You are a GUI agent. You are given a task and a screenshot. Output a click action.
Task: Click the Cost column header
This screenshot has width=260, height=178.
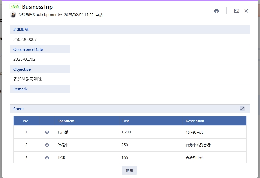coord(125,121)
